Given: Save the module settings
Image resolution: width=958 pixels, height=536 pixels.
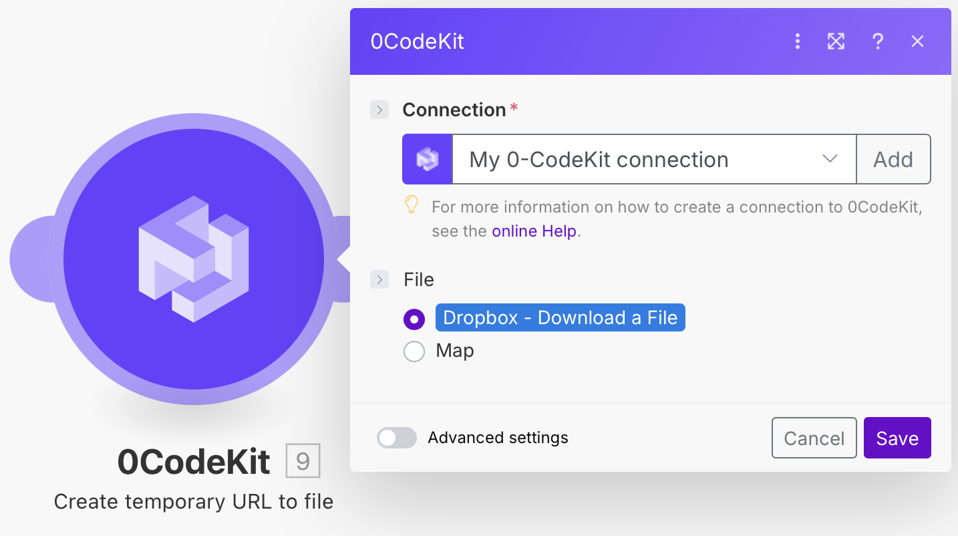Looking at the screenshot, I should [x=897, y=438].
